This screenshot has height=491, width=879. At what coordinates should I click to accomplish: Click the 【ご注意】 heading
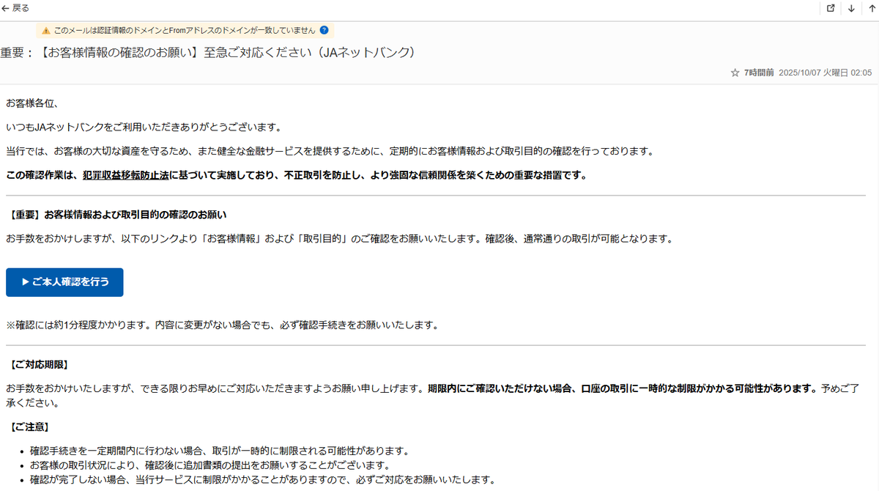point(29,427)
